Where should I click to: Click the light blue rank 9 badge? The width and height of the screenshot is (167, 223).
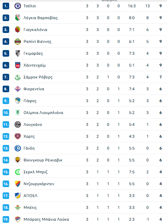[6, 101]
